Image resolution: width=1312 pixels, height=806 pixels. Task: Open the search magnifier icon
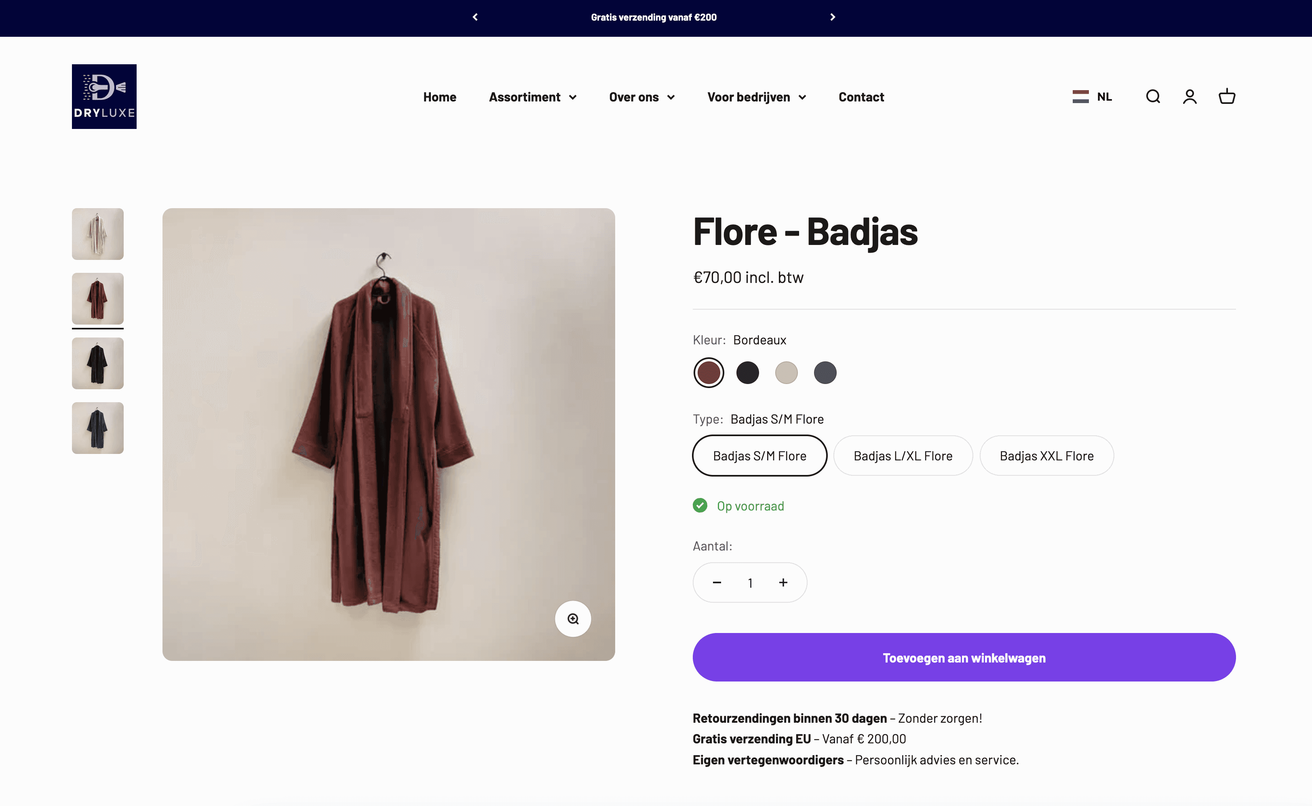click(x=1153, y=97)
